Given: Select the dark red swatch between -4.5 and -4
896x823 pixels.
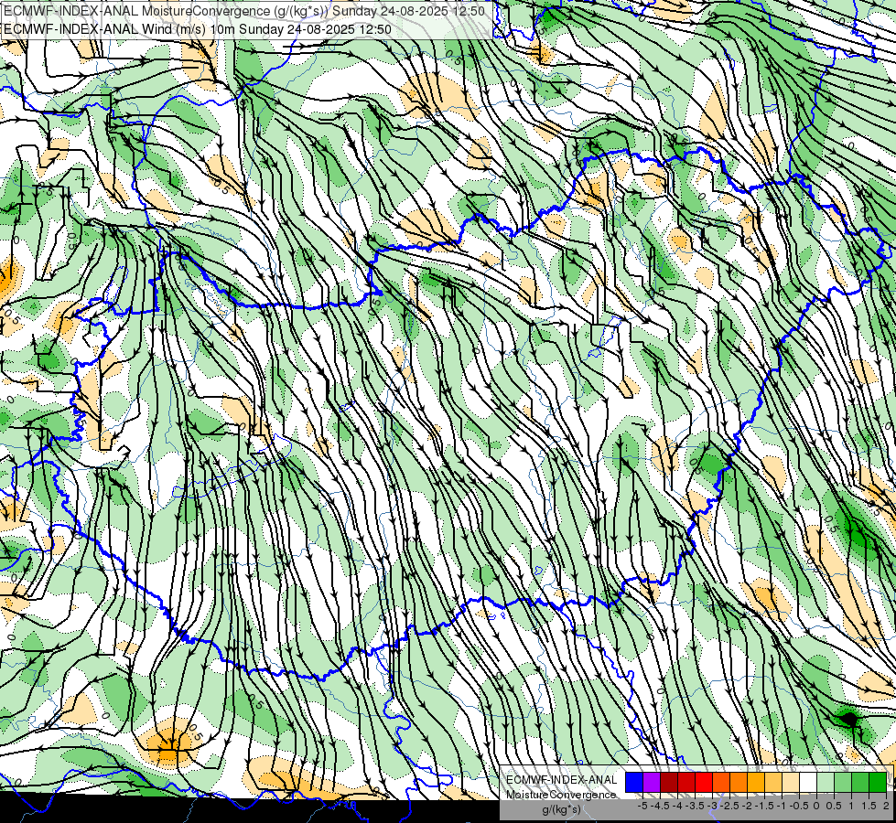Looking at the screenshot, I should click(x=669, y=782).
